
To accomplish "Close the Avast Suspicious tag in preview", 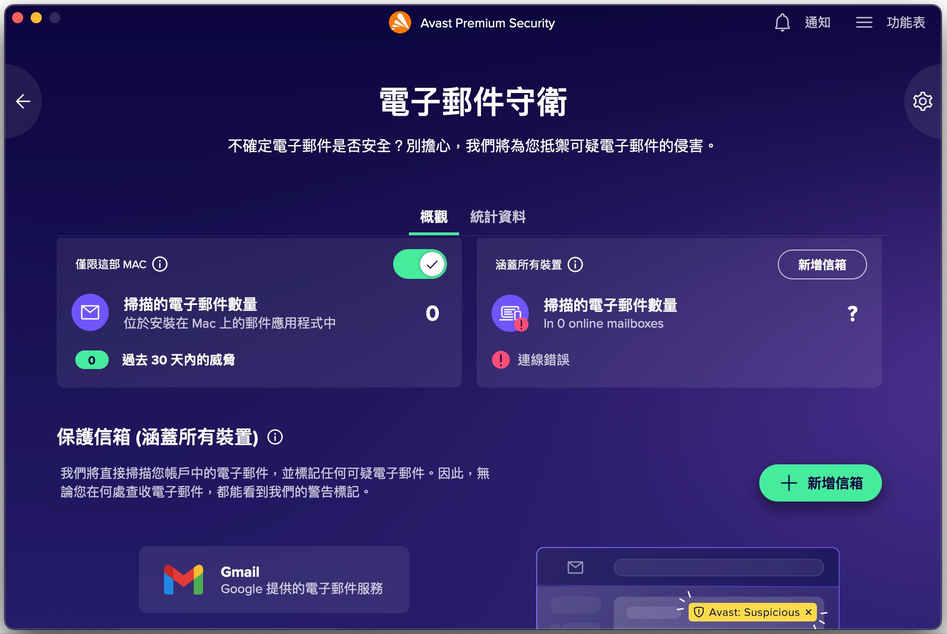I will click(x=809, y=612).
